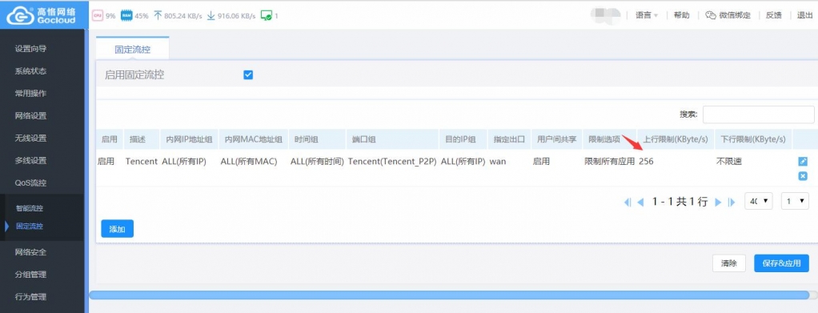Open 行为管理 in sidebar

pos(30,297)
